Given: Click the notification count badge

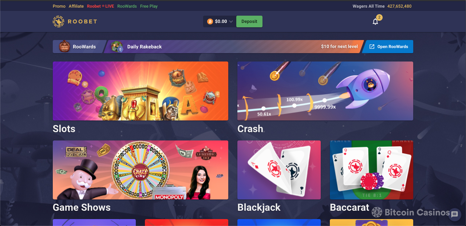Looking at the screenshot, I should tap(379, 17).
